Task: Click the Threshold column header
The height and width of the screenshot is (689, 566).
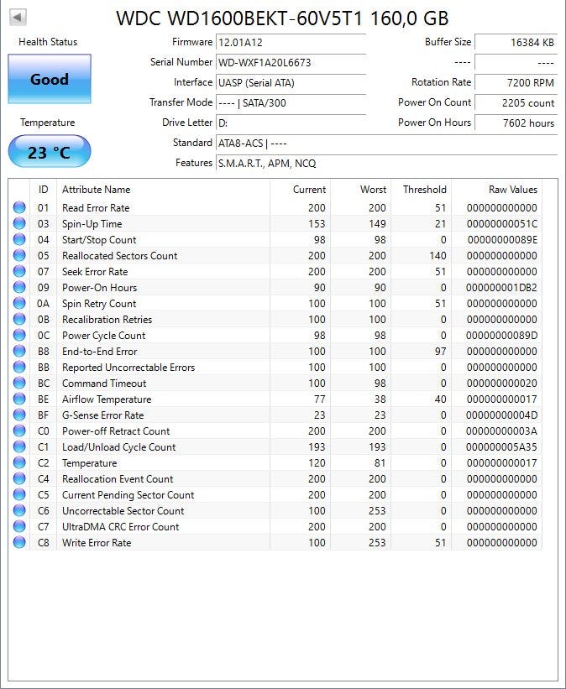Action: [x=424, y=190]
